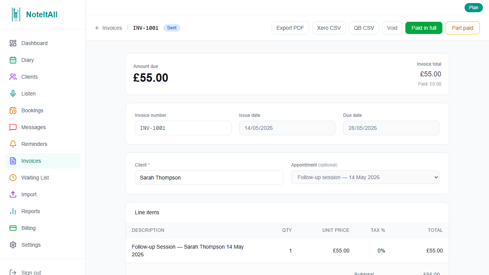Screen dimensions: 489x275
Task: Void this invoice
Action: click(392, 28)
